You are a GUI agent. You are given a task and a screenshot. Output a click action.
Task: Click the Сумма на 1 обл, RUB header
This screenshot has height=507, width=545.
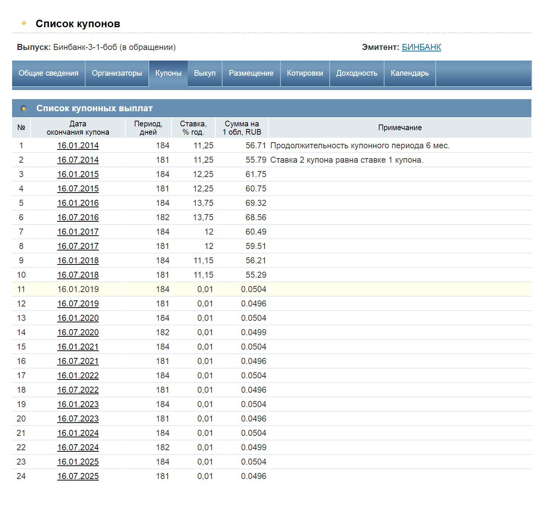click(x=242, y=128)
